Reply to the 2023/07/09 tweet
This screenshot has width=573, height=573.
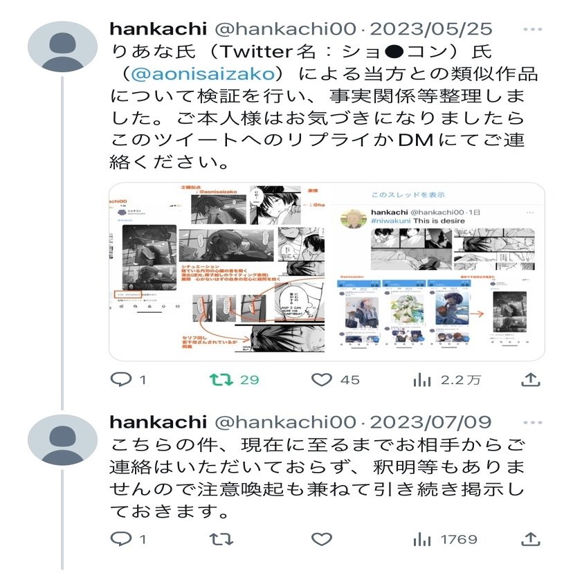coord(121,539)
